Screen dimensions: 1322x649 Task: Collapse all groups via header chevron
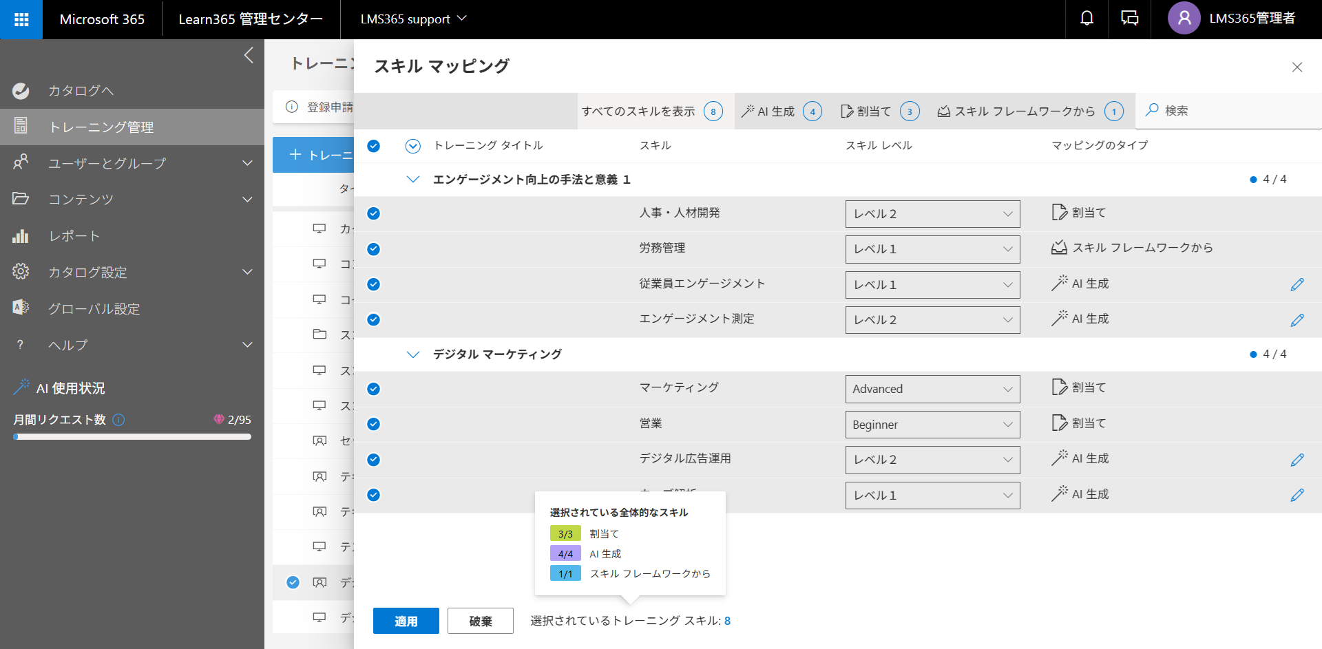413,146
